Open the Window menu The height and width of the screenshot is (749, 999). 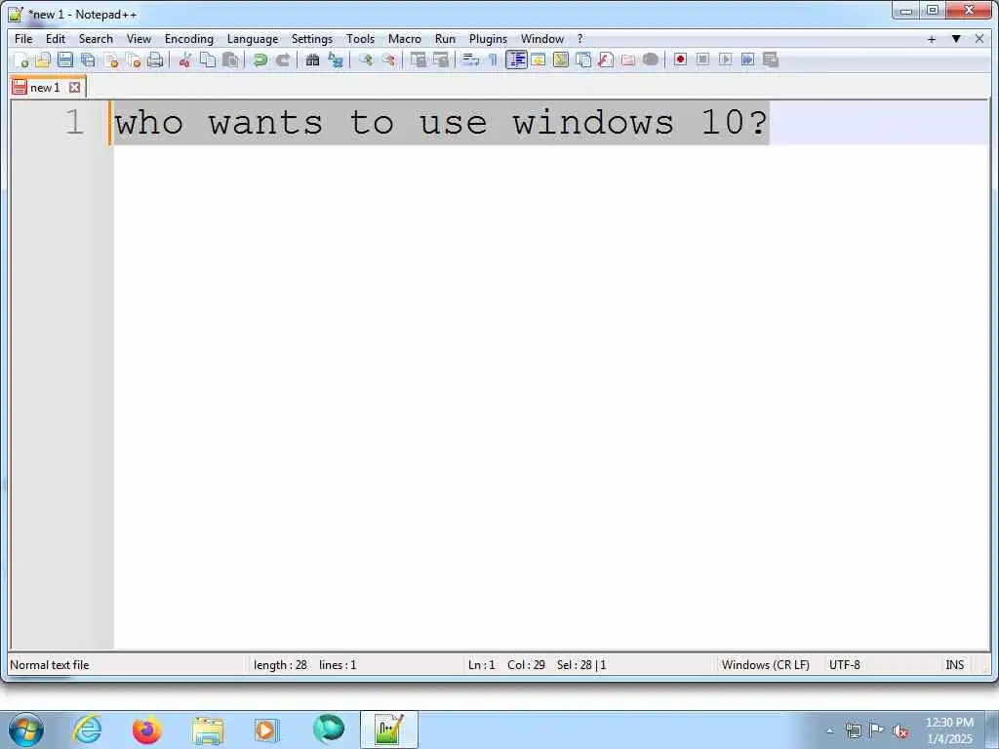pos(542,39)
